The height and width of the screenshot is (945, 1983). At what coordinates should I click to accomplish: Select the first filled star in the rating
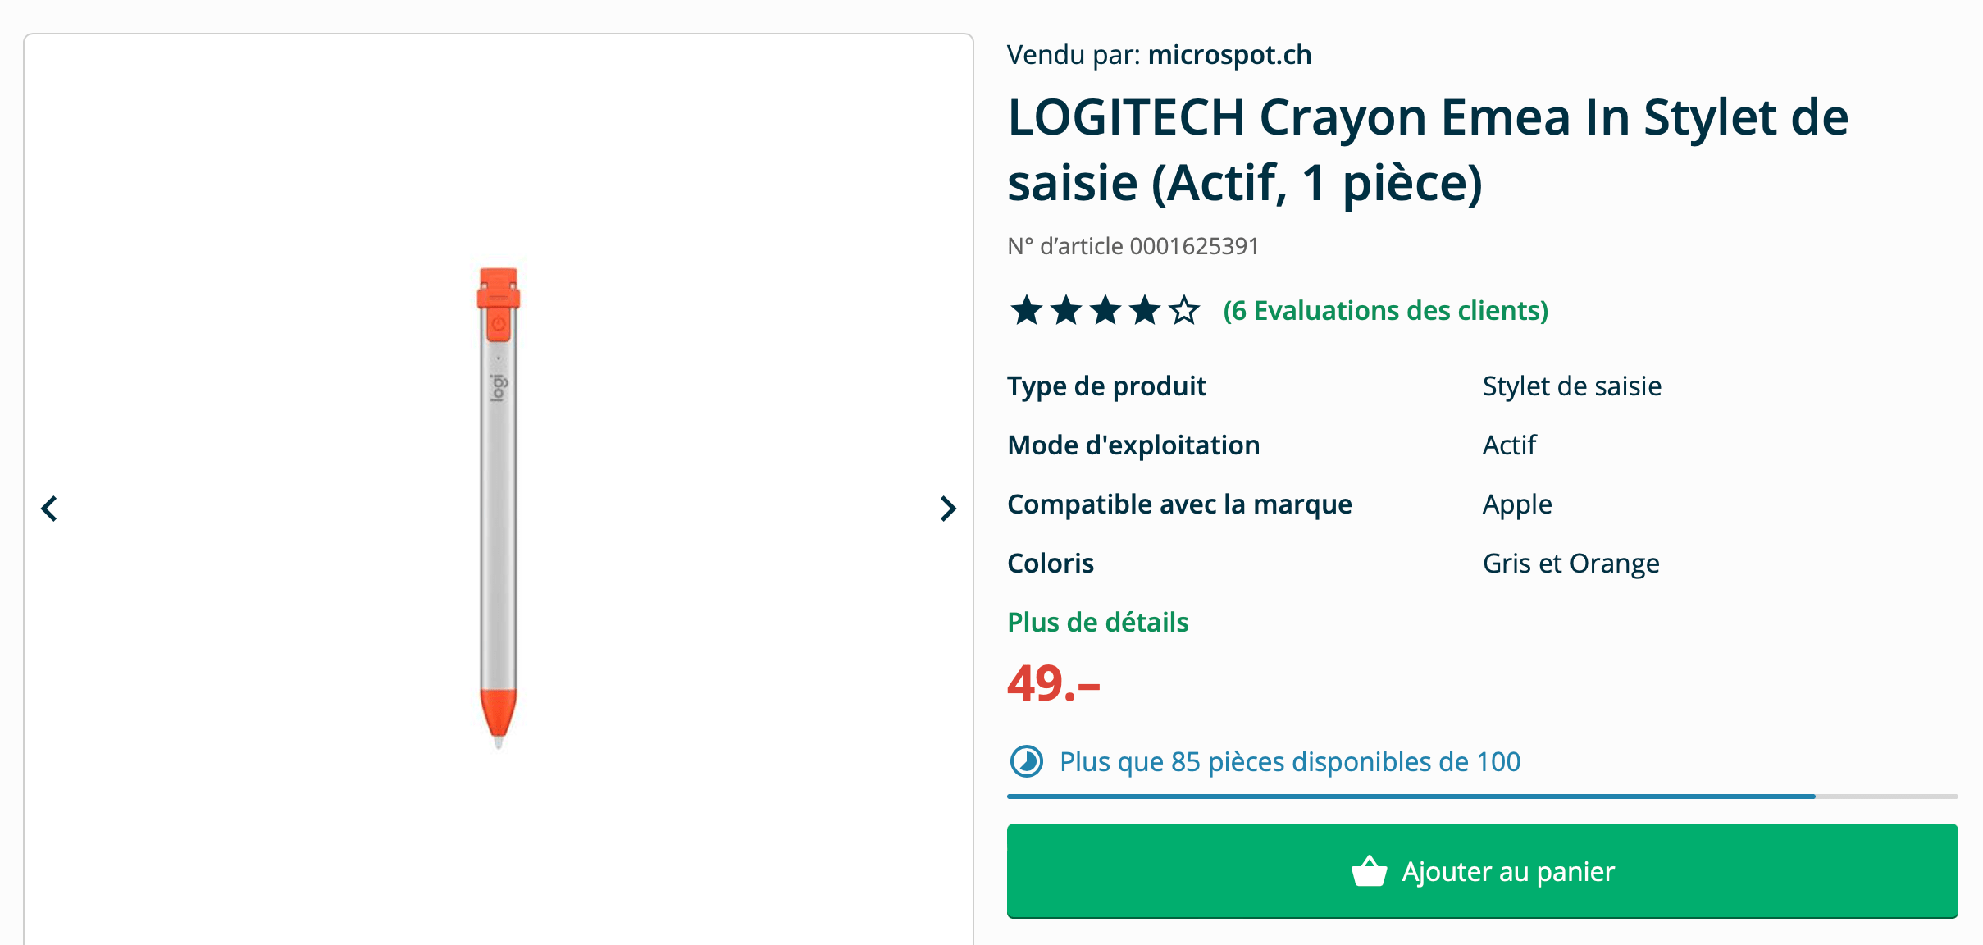1028,312
